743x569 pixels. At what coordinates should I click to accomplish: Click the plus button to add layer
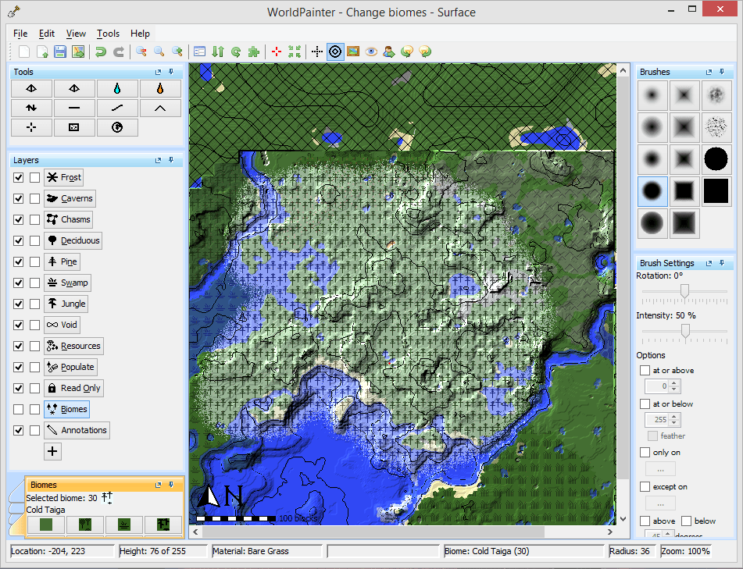(52, 452)
